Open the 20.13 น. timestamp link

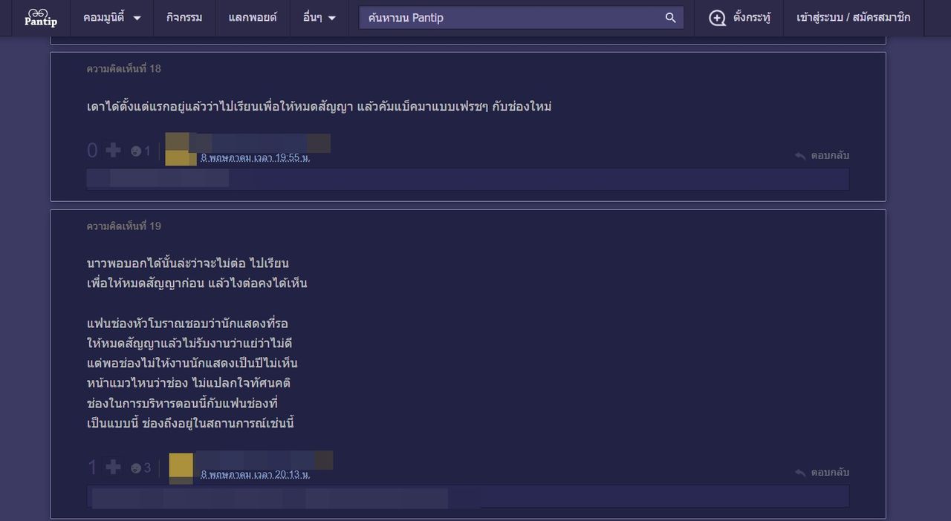255,475
